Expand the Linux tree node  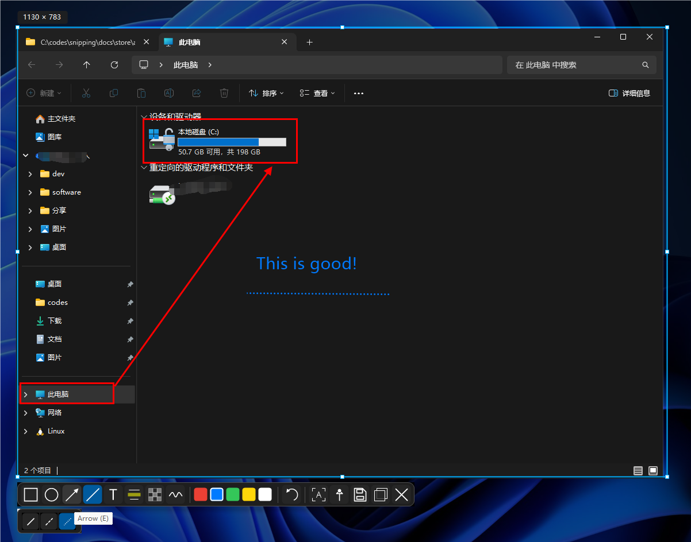[25, 431]
